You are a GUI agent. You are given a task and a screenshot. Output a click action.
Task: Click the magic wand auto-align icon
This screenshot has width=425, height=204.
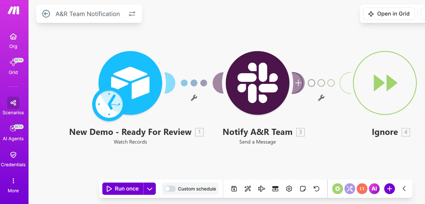coord(248,189)
